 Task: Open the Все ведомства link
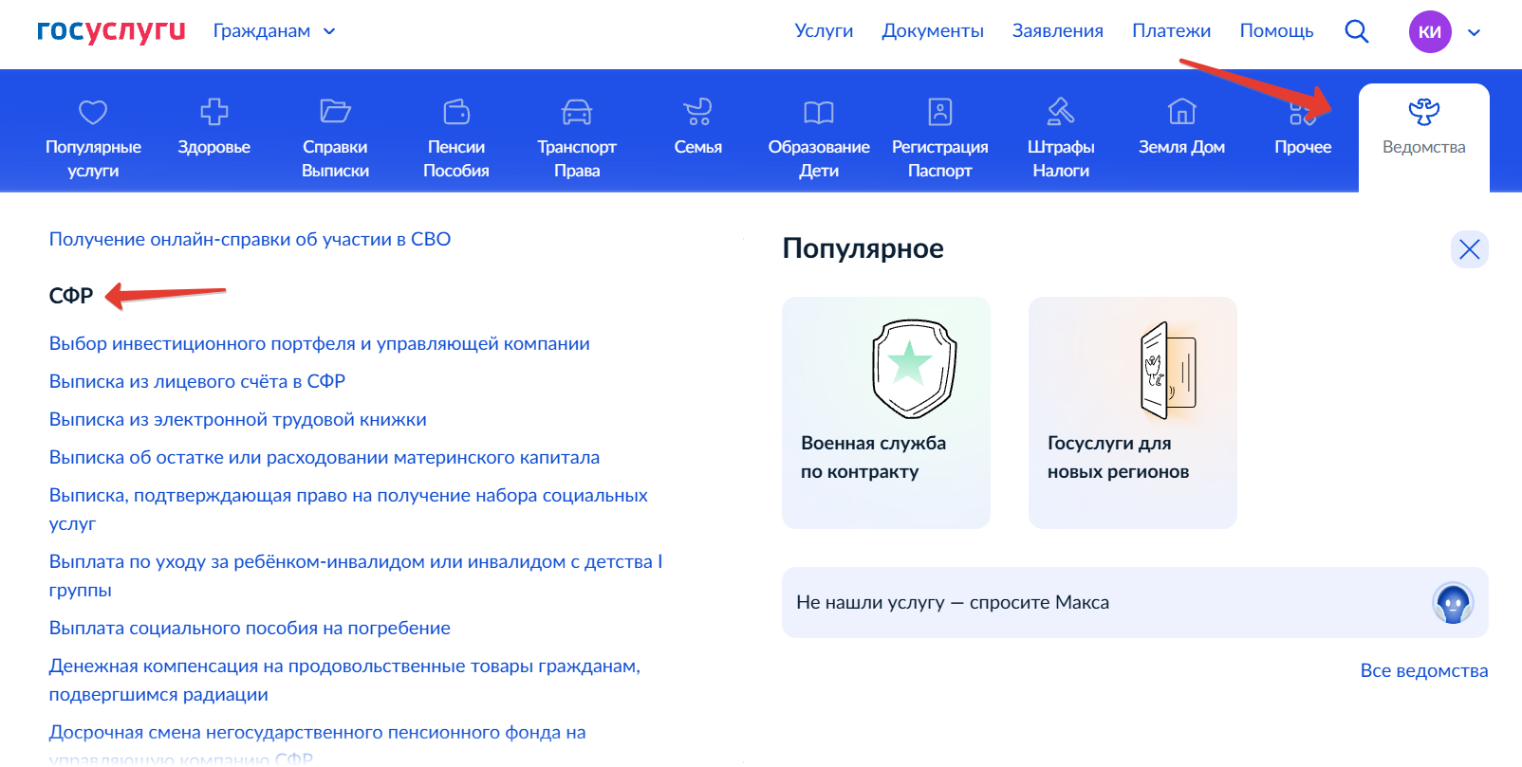point(1424,670)
